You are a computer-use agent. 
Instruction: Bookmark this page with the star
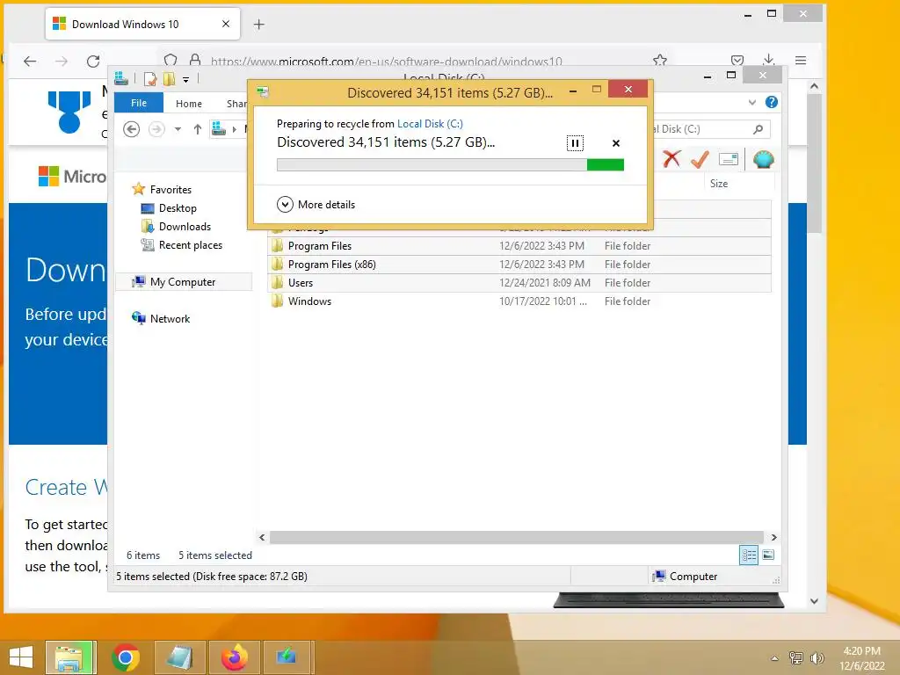[660, 60]
